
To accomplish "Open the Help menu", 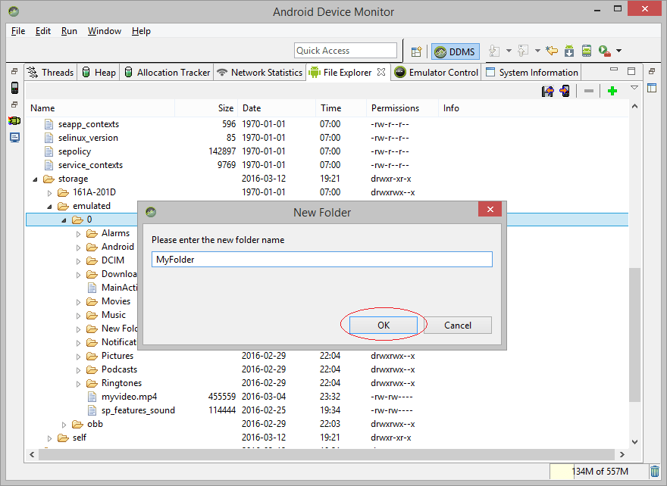I will pos(141,31).
